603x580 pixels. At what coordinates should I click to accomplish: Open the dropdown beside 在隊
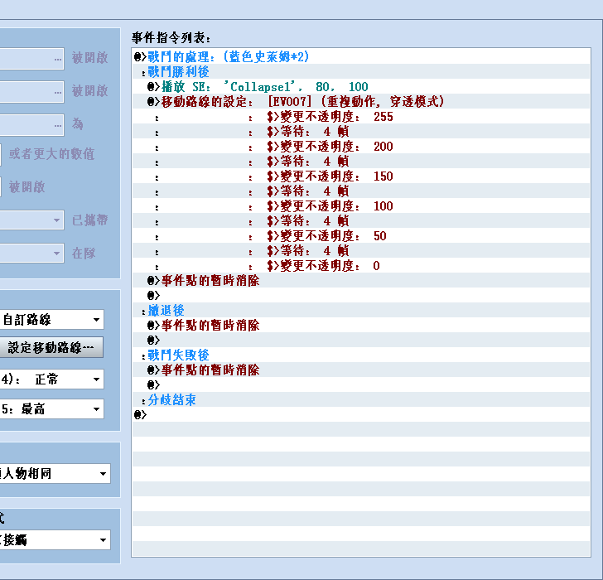pyautogui.click(x=32, y=254)
